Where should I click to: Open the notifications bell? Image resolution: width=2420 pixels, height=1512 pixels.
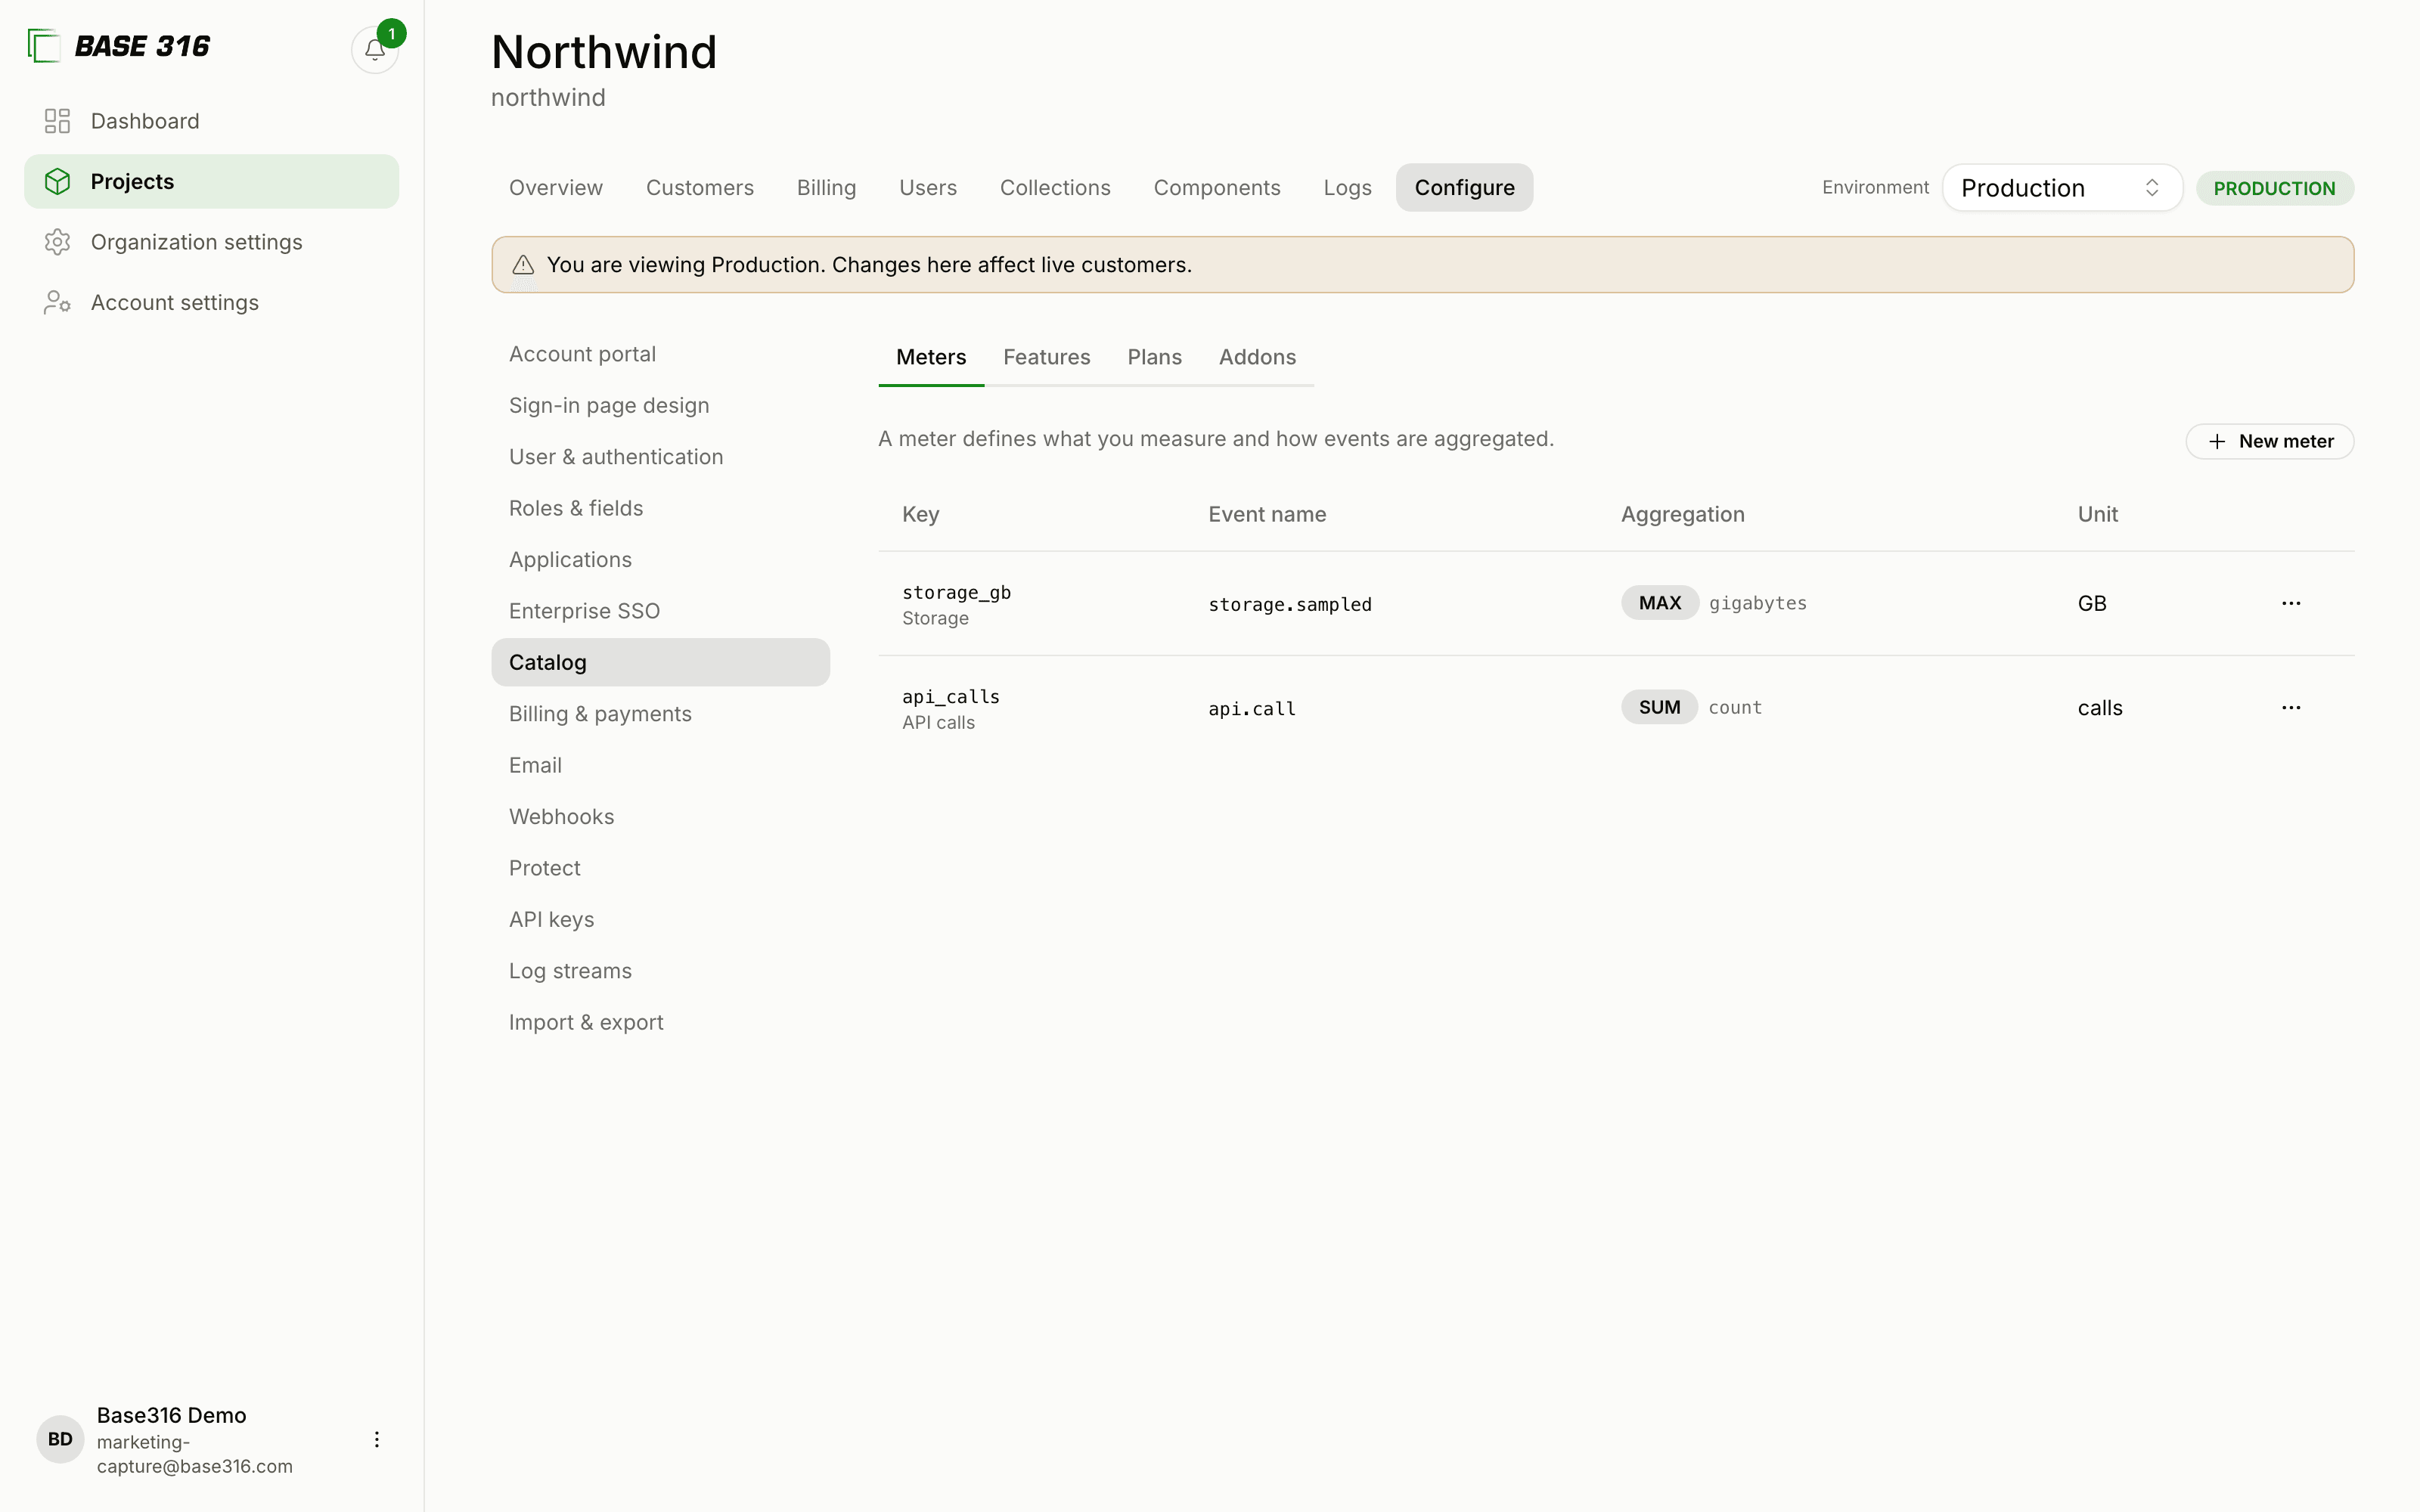(375, 49)
